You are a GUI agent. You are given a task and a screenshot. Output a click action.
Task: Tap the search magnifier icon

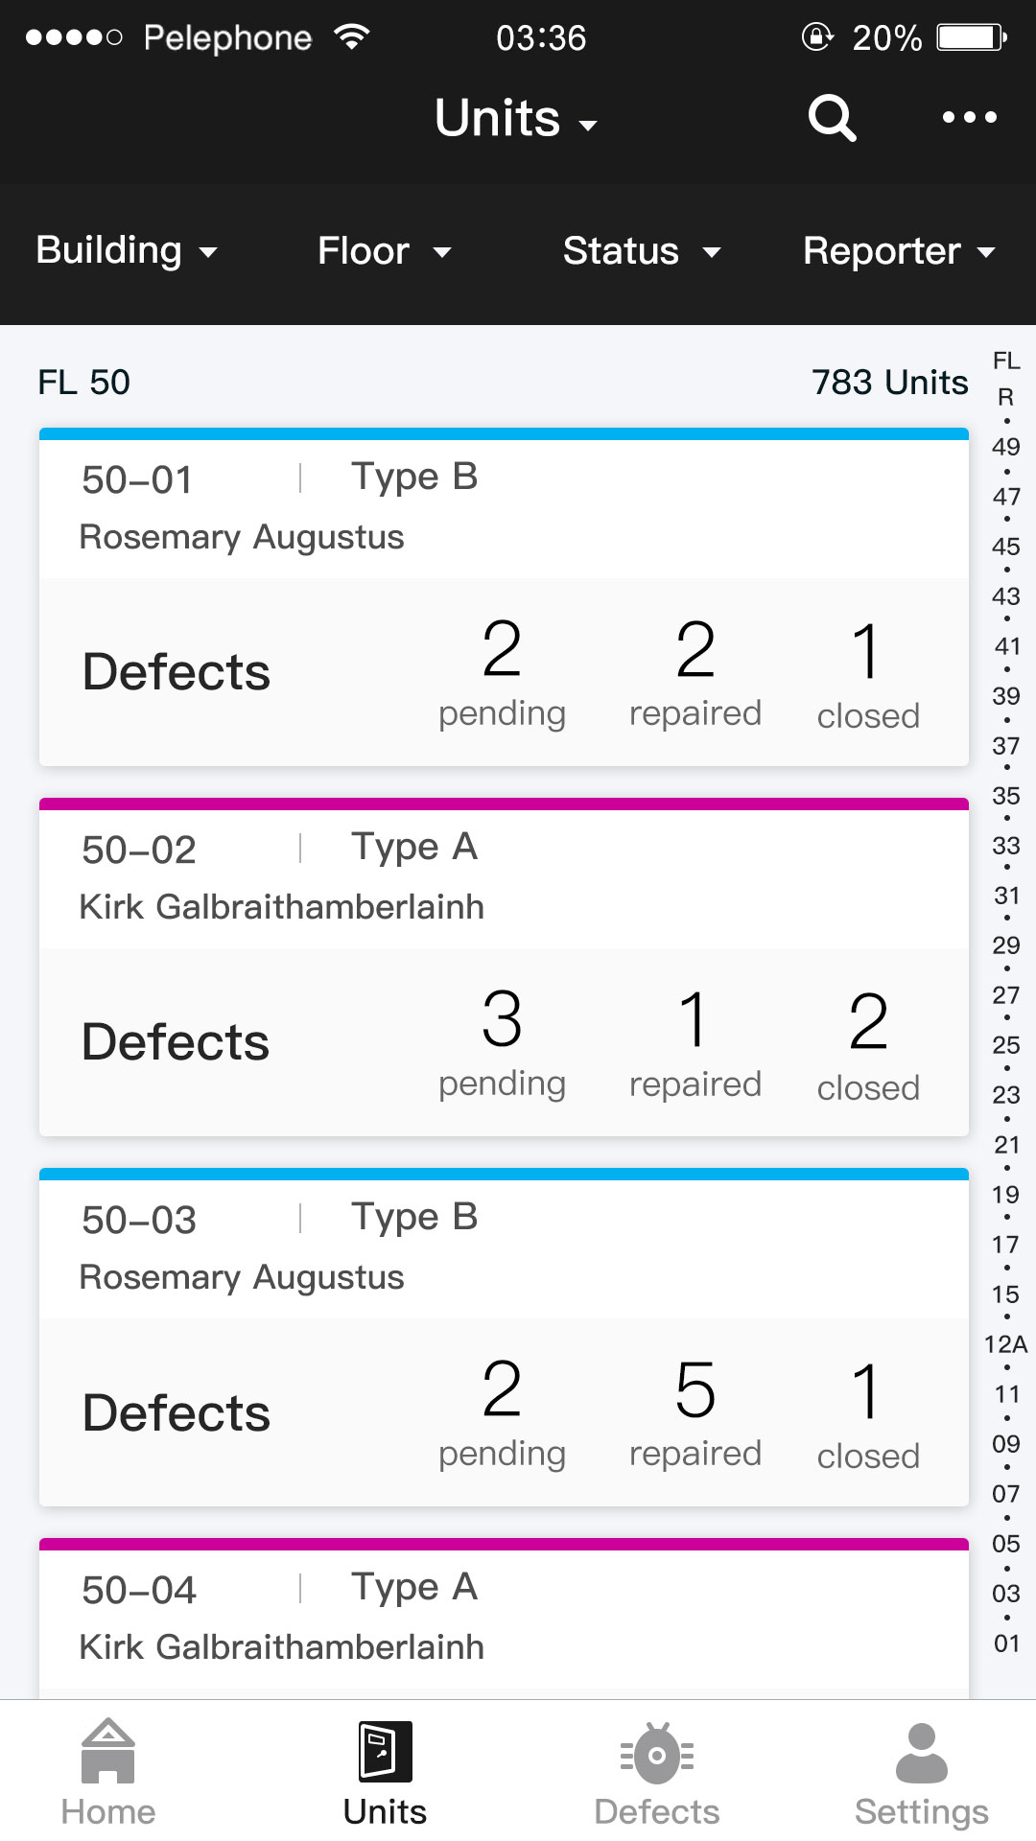(831, 118)
